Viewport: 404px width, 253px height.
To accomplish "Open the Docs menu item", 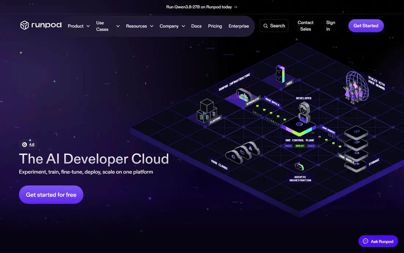I will [x=196, y=26].
